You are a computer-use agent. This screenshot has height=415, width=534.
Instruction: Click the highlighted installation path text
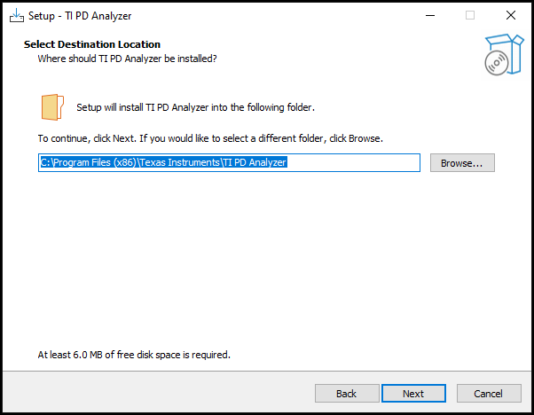point(163,163)
